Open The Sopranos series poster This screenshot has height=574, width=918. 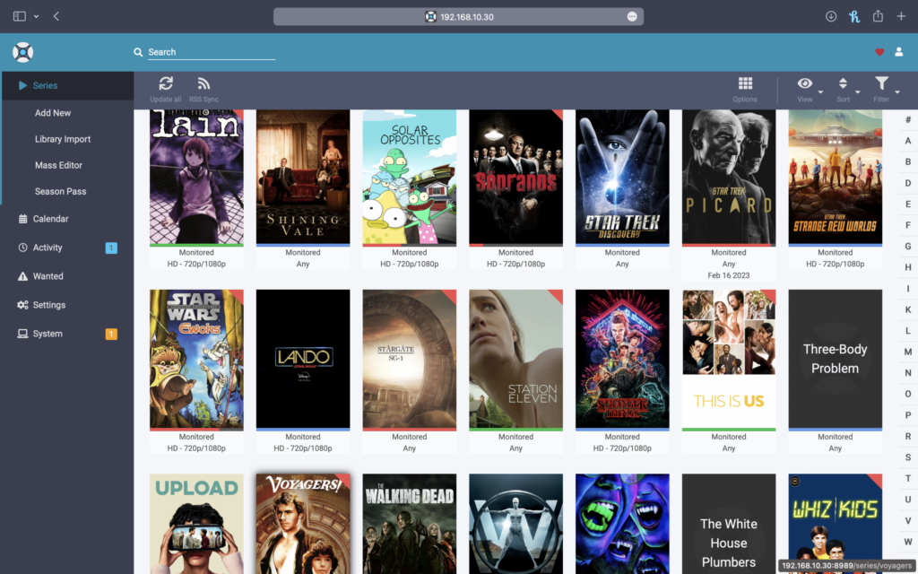[515, 177]
